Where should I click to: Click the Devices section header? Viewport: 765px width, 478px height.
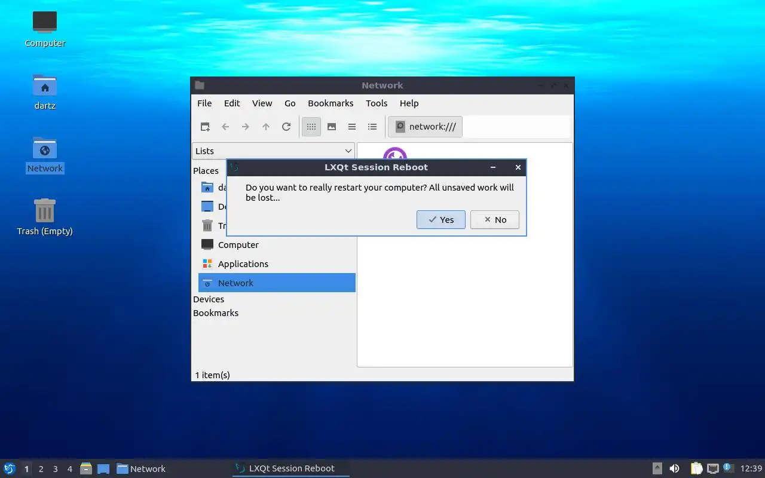(x=209, y=299)
